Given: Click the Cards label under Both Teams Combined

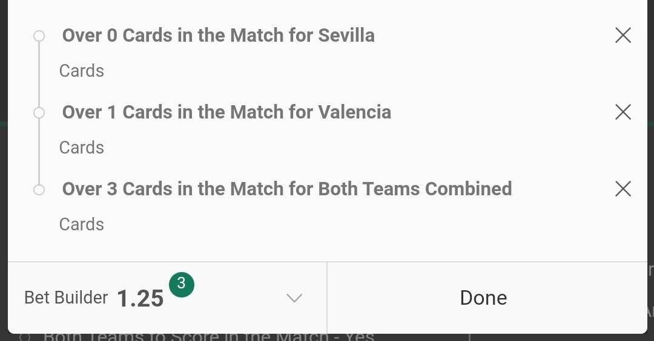Looking at the screenshot, I should pyautogui.click(x=81, y=224).
